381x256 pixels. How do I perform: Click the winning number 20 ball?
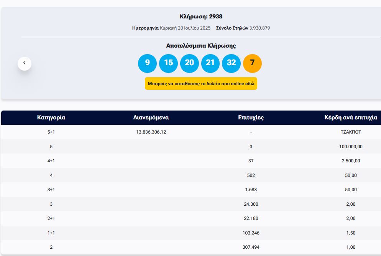189,63
